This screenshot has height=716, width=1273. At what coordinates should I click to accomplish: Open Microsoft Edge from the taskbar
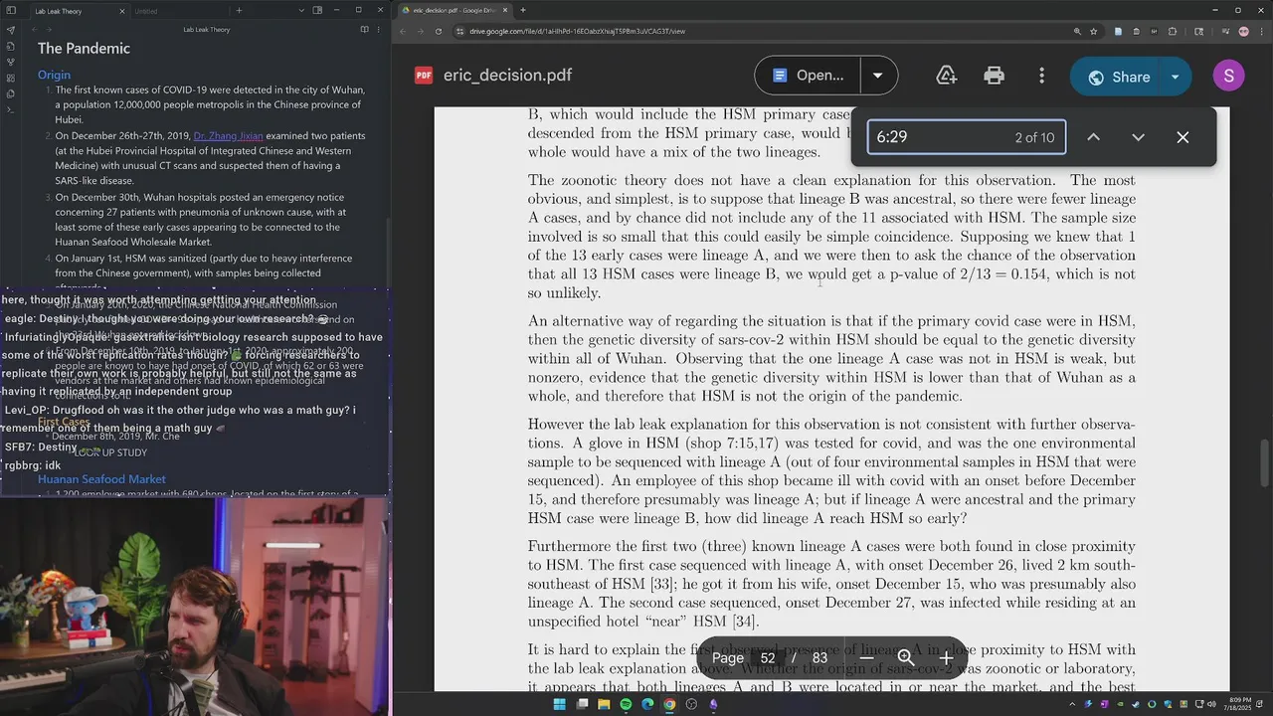pos(647,704)
